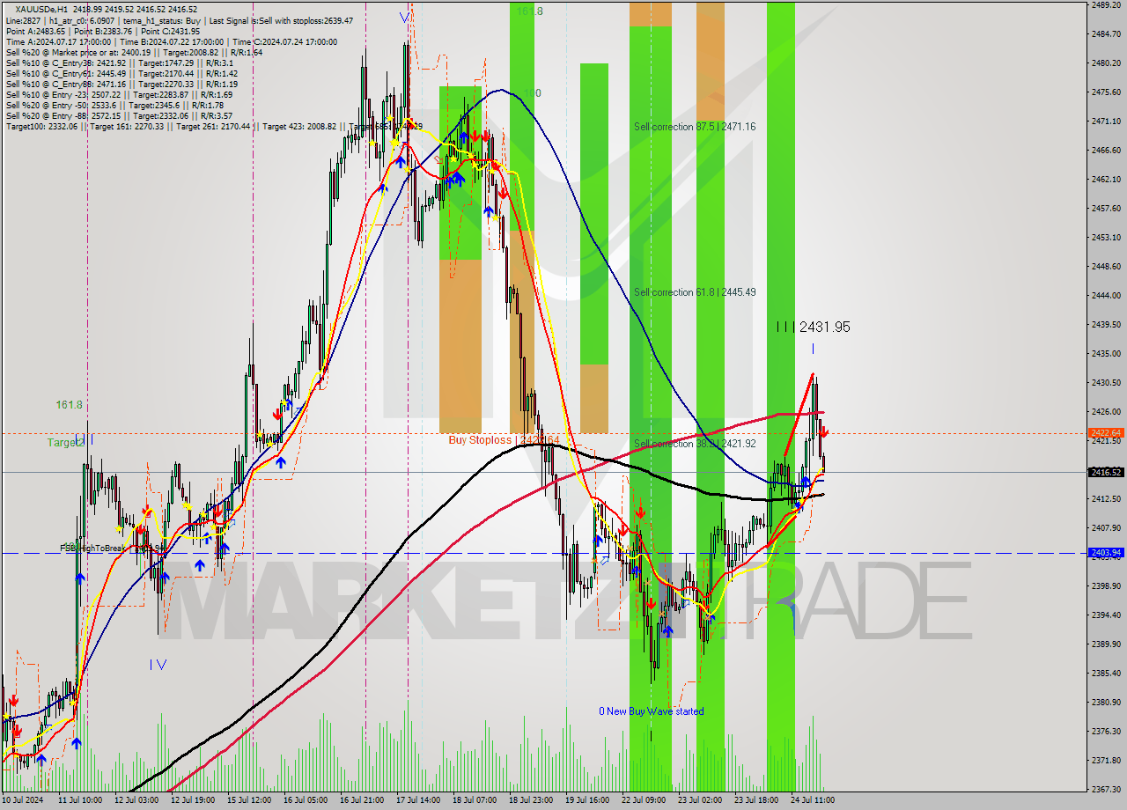Click the '23 Jul 18:00' time label

(x=756, y=800)
